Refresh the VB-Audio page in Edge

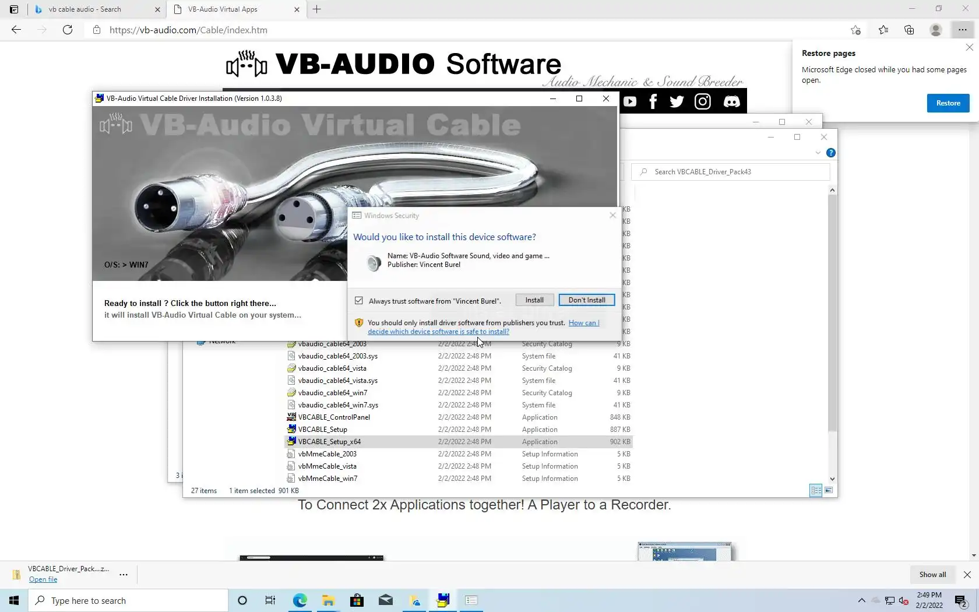(x=68, y=30)
